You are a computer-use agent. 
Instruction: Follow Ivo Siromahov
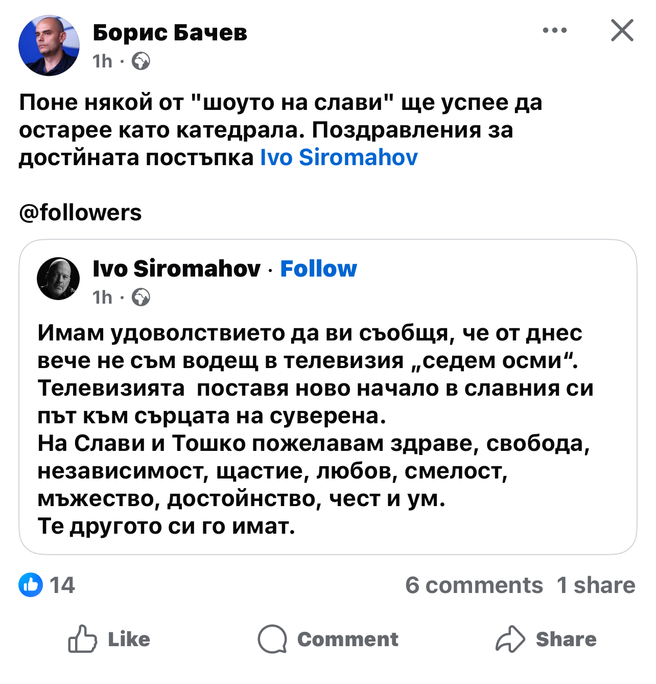318,268
